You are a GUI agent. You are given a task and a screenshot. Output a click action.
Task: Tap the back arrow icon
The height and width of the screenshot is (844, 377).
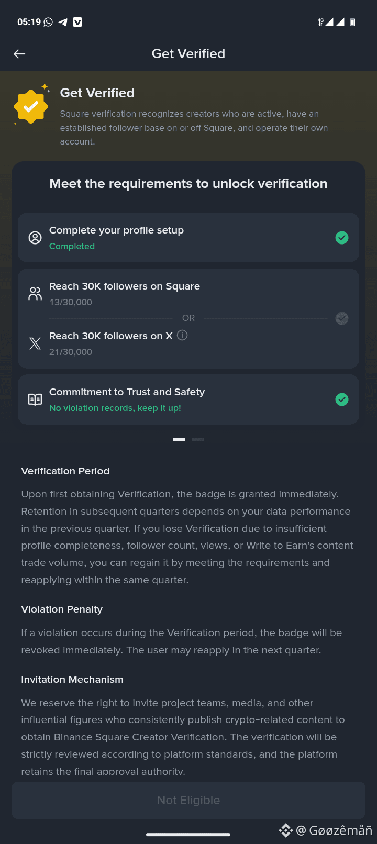19,54
